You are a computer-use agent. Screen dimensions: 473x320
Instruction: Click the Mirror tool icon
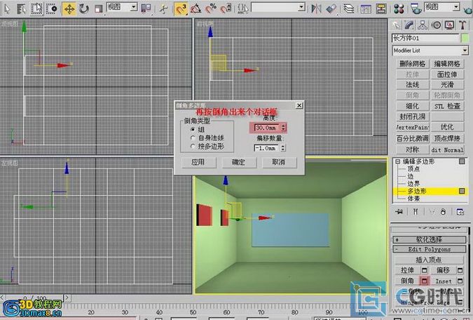pos(316,8)
